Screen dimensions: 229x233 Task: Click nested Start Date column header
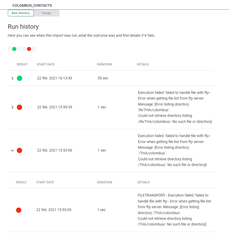(45, 182)
